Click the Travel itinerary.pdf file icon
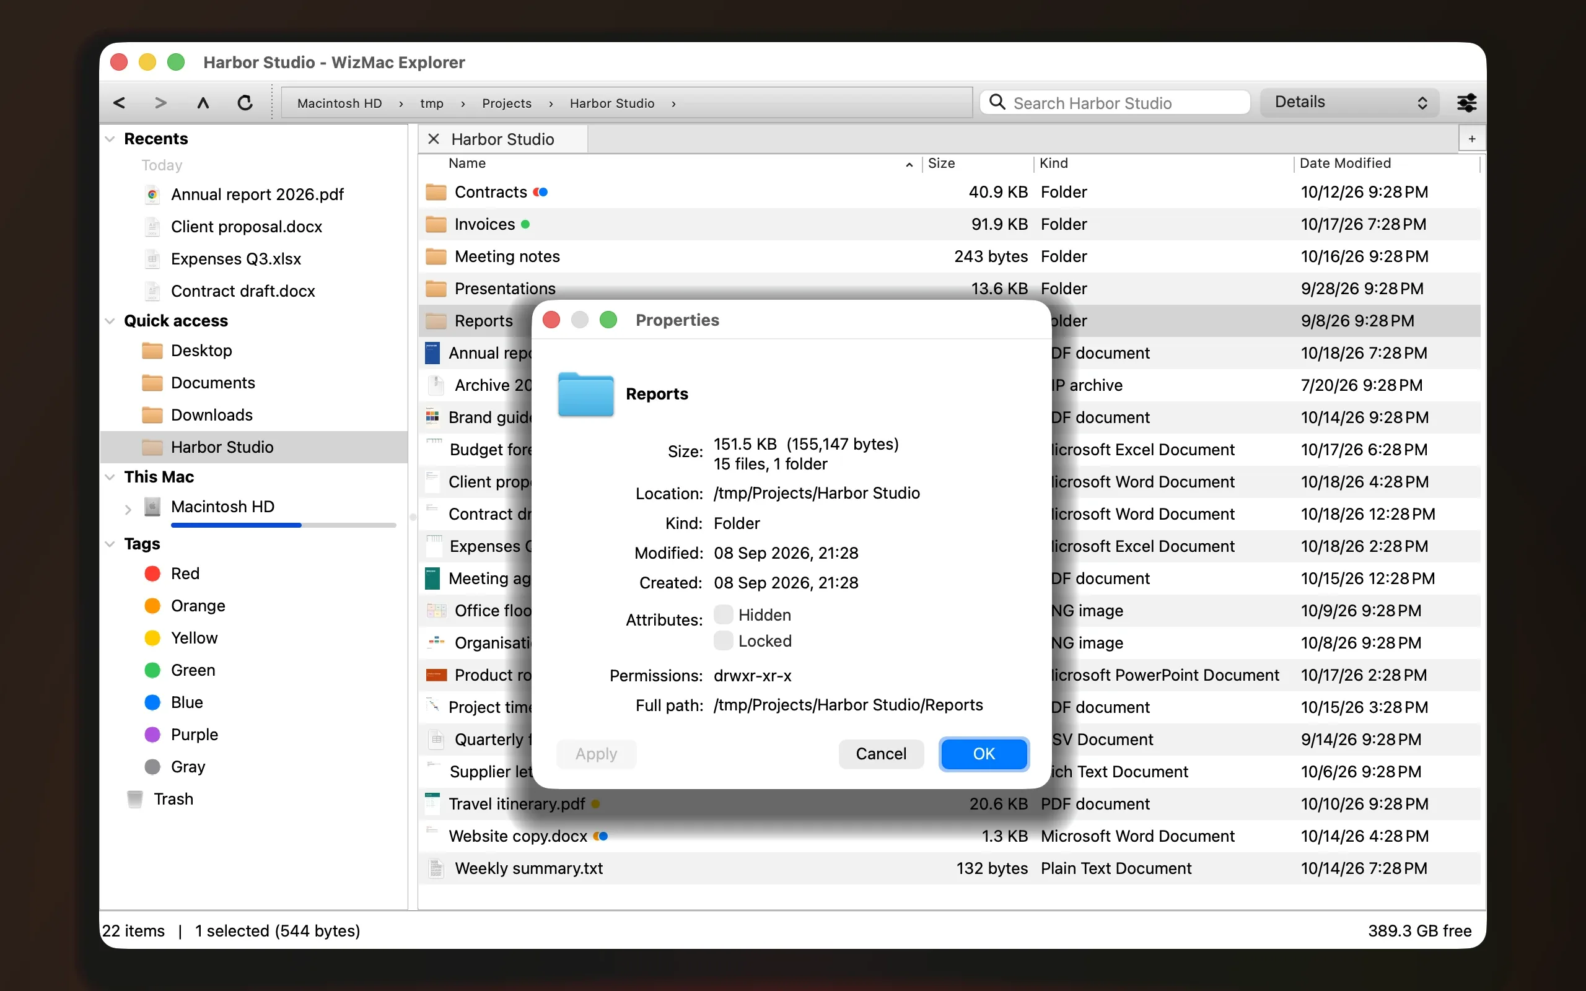The image size is (1586, 991). (432, 803)
